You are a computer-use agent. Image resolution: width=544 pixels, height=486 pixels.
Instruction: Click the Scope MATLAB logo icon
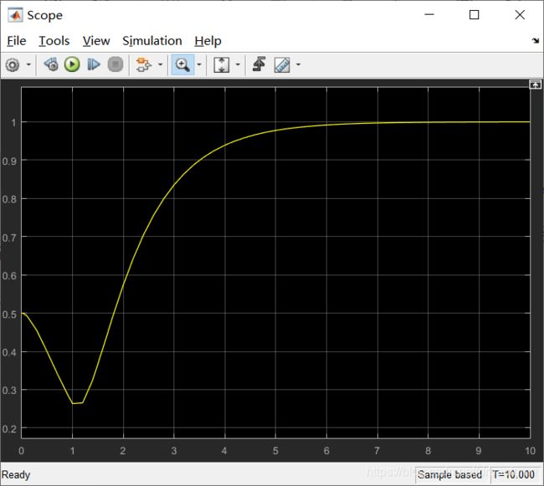(x=15, y=15)
